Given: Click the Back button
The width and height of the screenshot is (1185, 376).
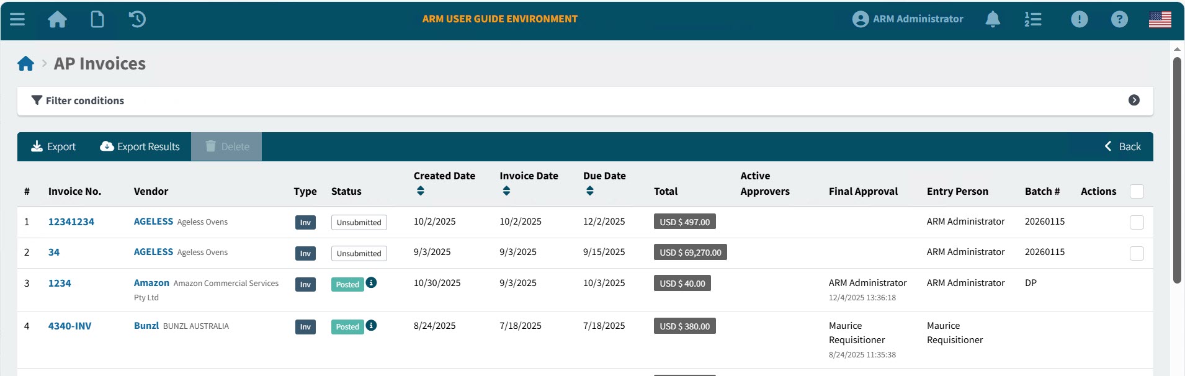Looking at the screenshot, I should 1123,146.
